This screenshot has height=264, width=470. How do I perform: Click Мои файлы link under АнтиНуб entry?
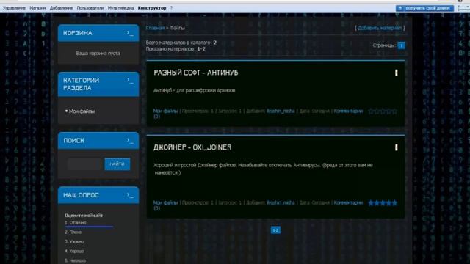[x=165, y=111]
